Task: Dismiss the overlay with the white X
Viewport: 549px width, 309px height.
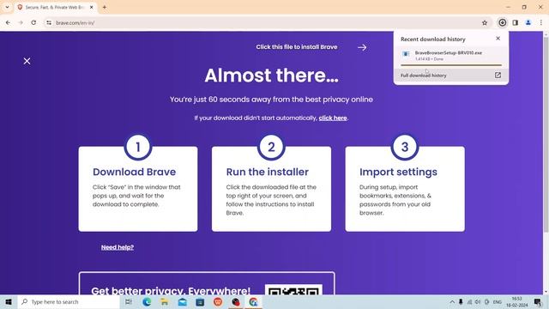Action: click(27, 61)
